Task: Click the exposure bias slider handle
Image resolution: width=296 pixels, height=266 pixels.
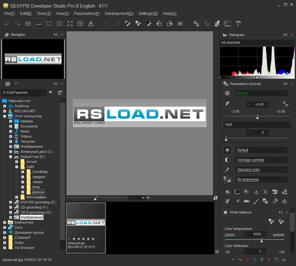Action: (257, 117)
